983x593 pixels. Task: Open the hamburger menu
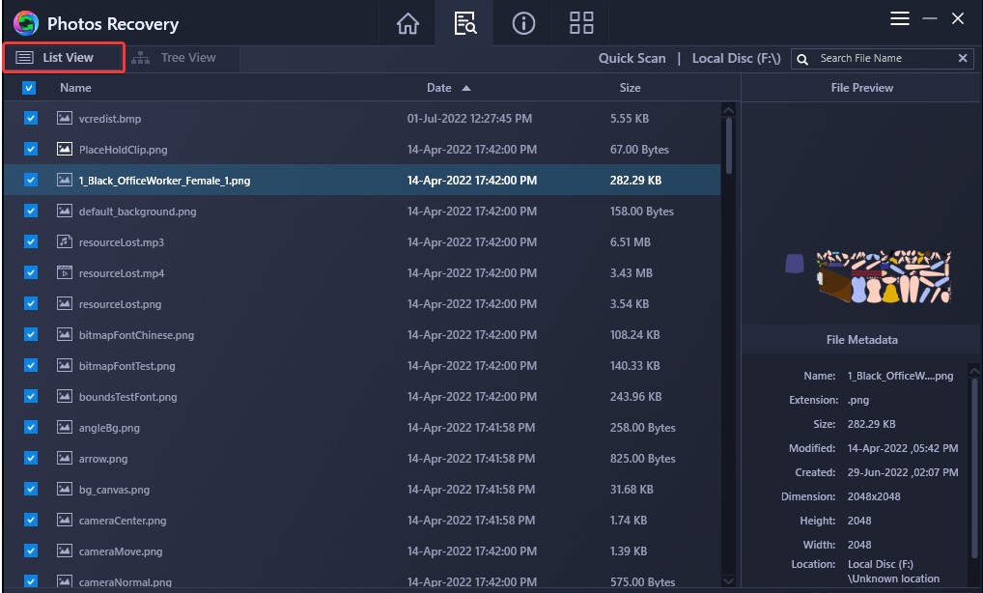[899, 17]
